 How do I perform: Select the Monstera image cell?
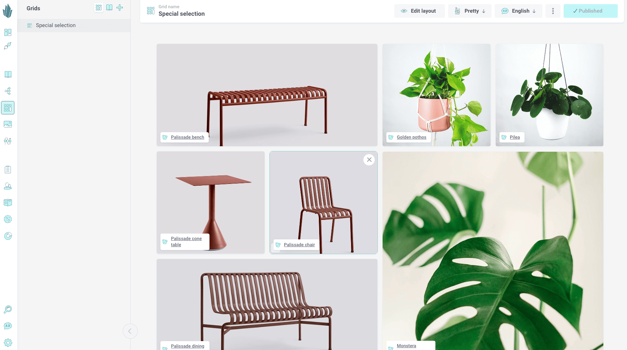click(493, 251)
